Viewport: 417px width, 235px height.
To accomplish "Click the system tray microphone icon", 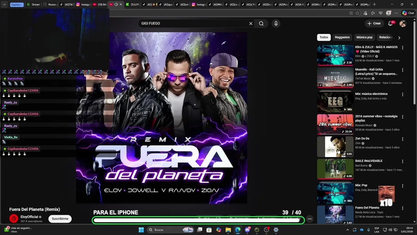I will [368, 230].
